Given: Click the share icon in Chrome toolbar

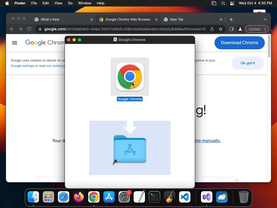Looking at the screenshot, I should point(212,29).
